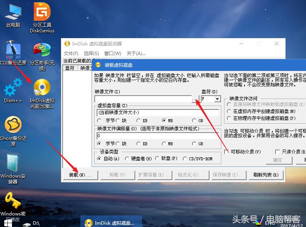The width and height of the screenshot is (306, 227).
Task: Click the ENG language indicator in tray
Action: coord(270,223)
